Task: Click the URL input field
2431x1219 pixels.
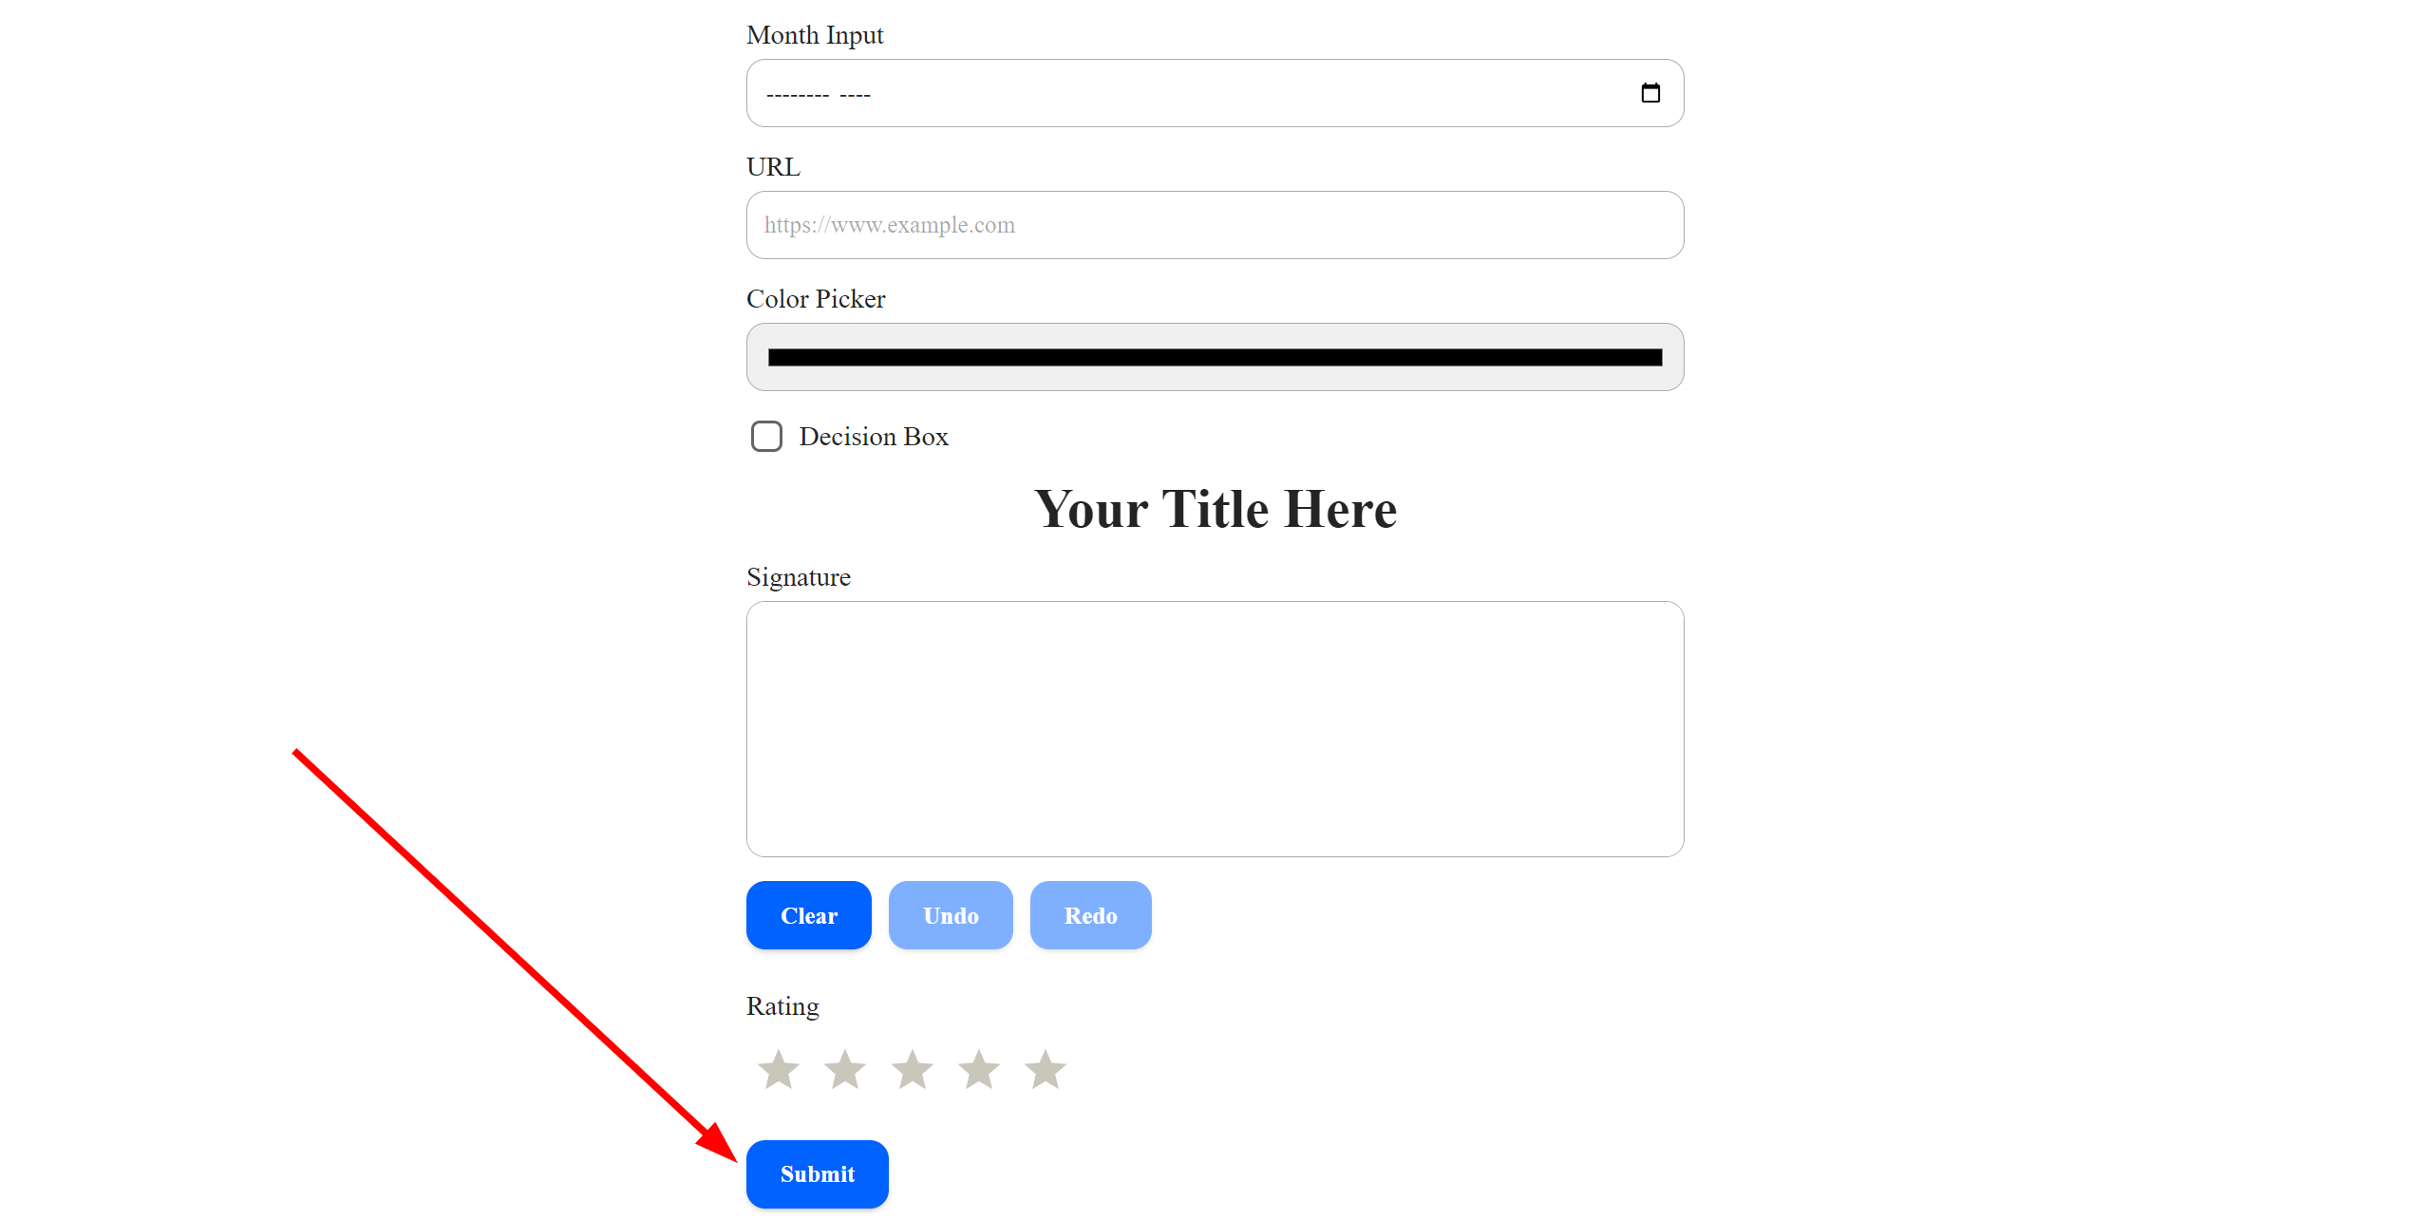Action: [1214, 224]
